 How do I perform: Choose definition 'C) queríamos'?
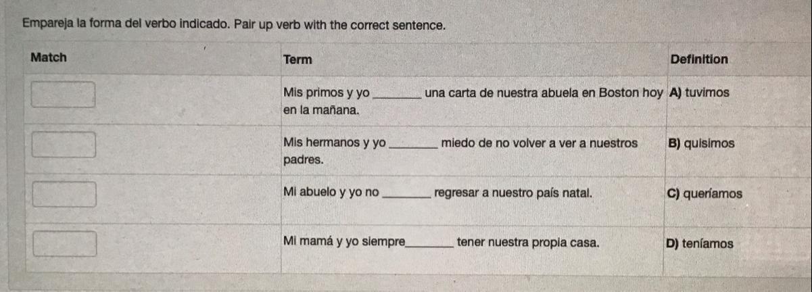[704, 193]
